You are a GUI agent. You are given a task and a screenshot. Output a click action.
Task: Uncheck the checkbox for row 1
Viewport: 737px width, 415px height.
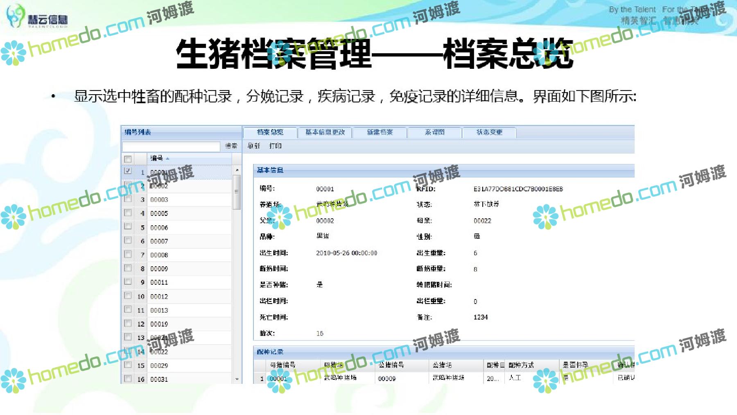(x=128, y=171)
